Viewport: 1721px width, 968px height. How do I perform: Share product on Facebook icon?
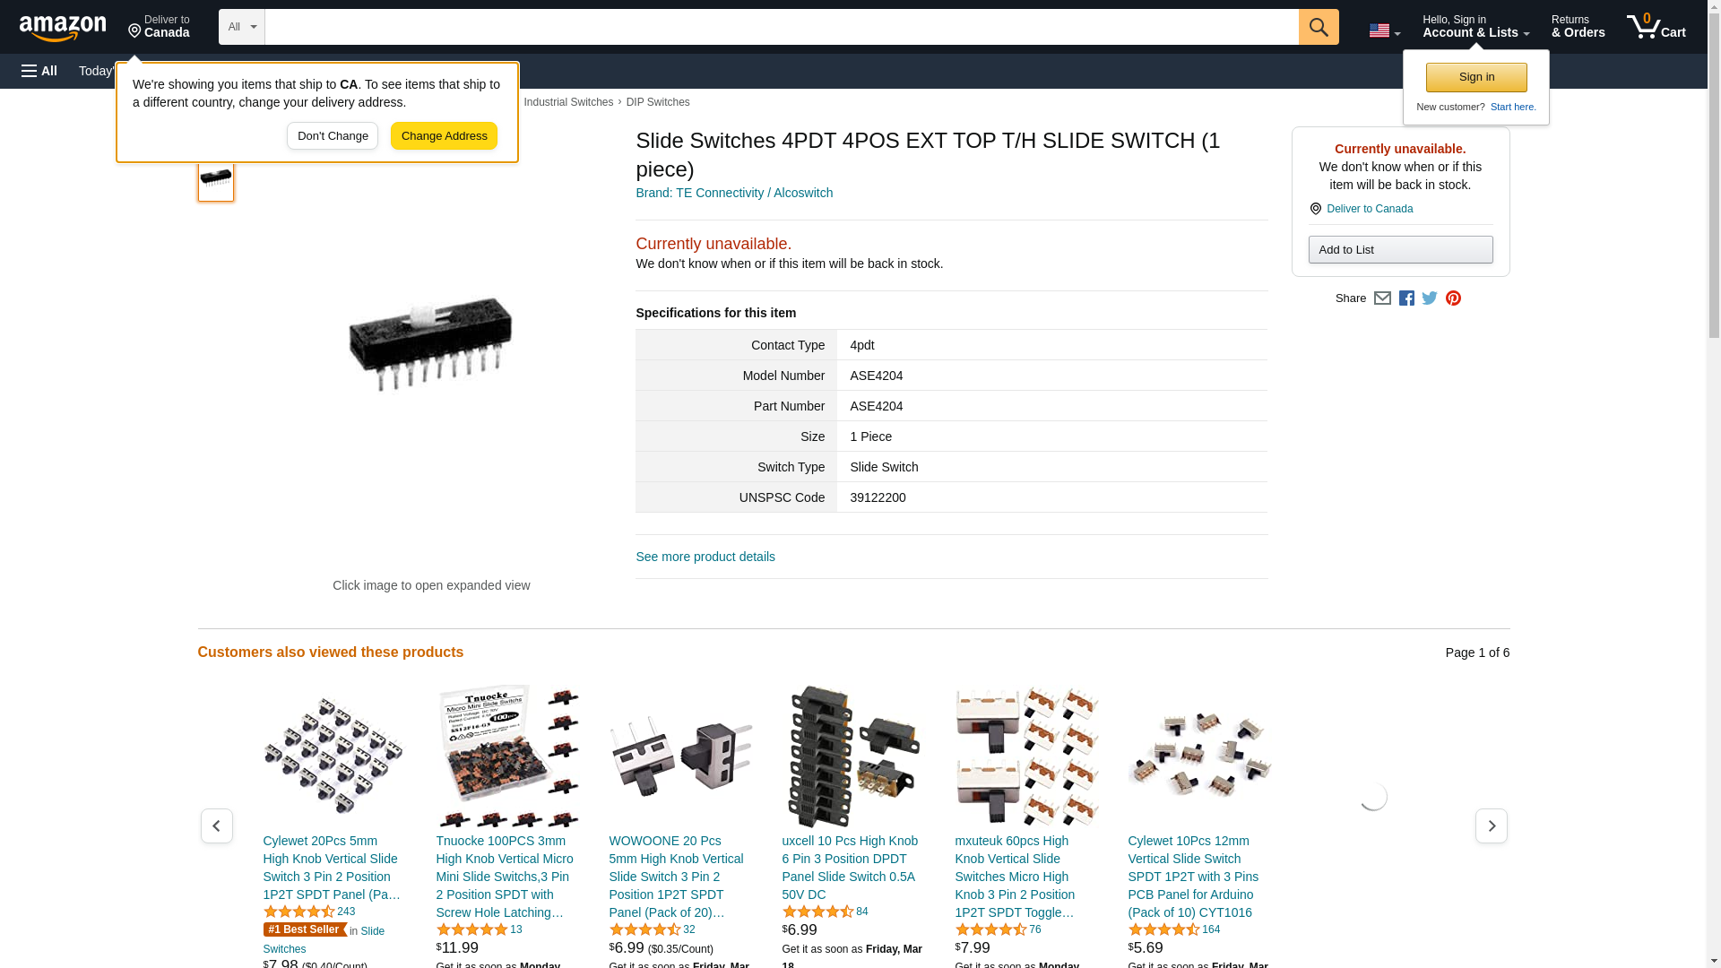point(1406,298)
